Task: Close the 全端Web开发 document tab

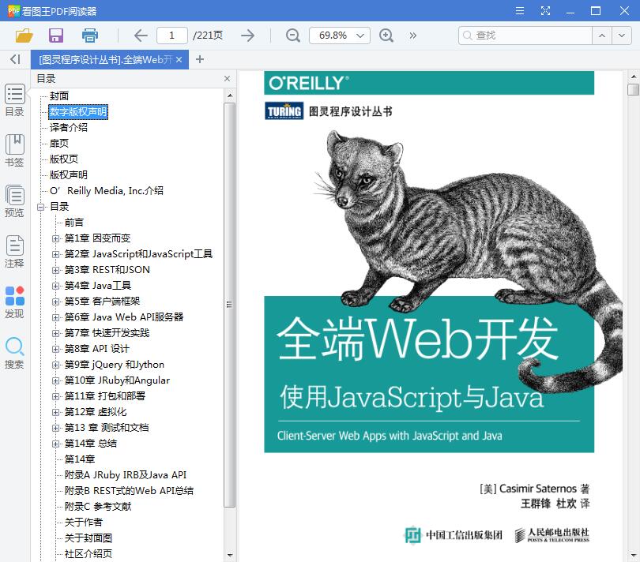Action: click(179, 59)
